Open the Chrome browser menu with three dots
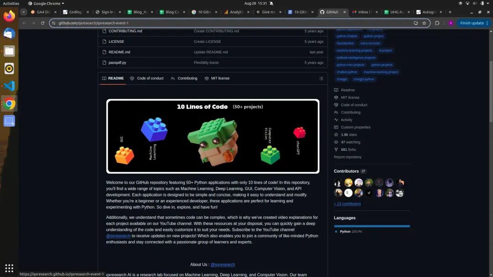 (x=487, y=23)
